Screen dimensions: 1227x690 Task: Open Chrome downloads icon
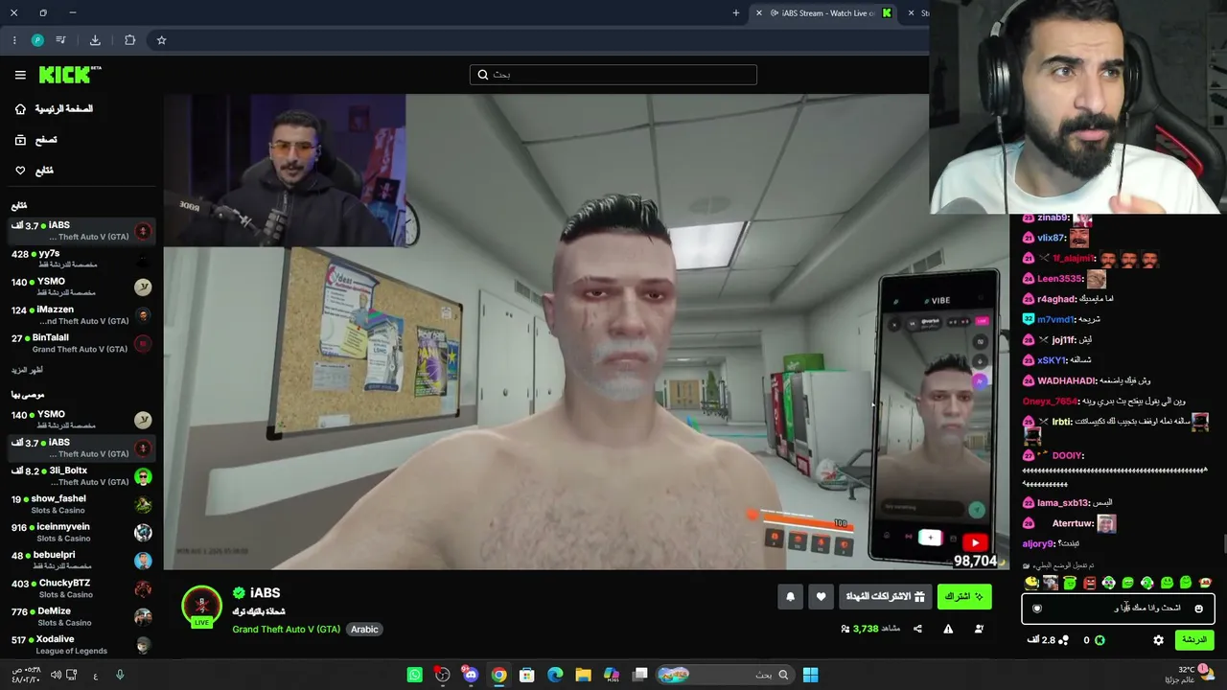[x=95, y=40]
